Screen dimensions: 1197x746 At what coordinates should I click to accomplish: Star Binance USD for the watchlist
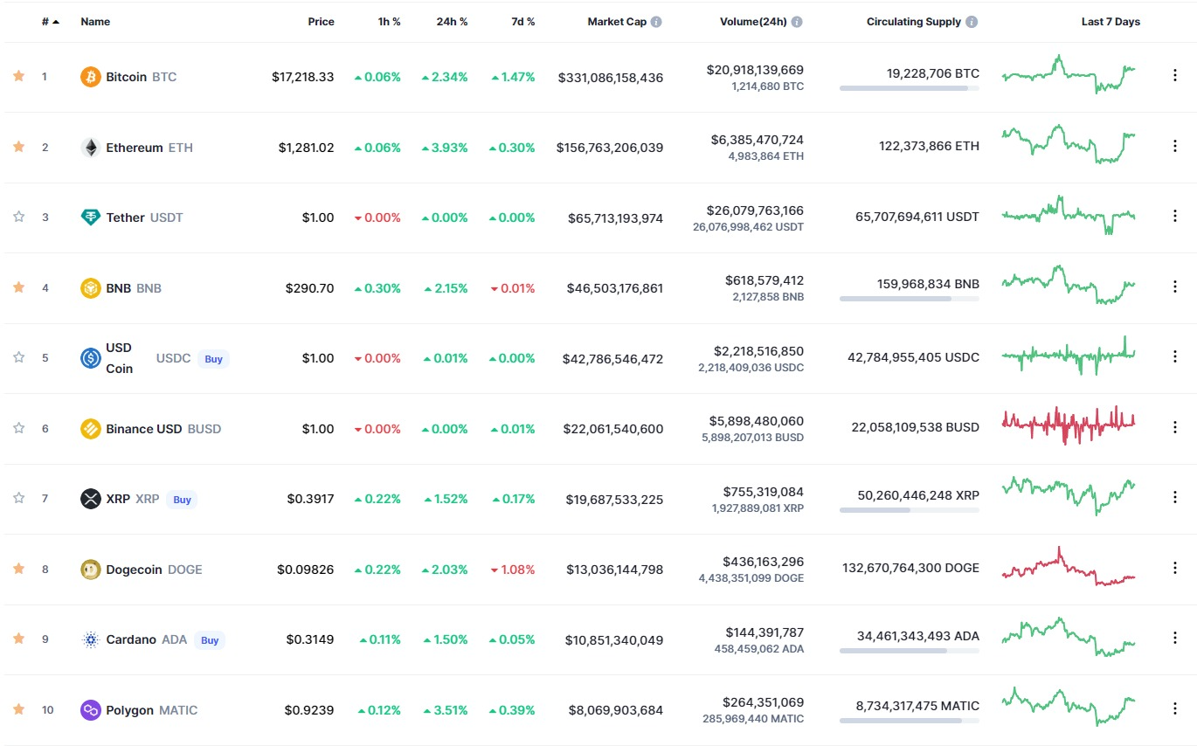point(18,428)
